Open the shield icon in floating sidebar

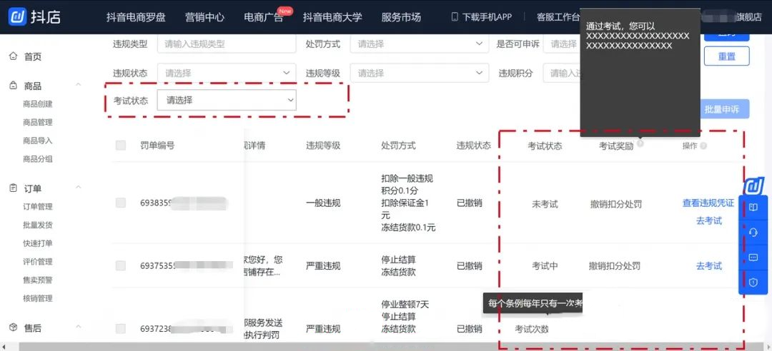coord(753,283)
